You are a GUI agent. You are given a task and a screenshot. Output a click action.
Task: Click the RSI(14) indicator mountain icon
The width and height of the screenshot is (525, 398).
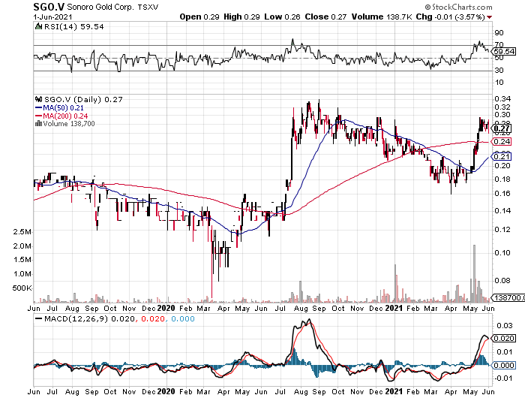click(x=38, y=26)
